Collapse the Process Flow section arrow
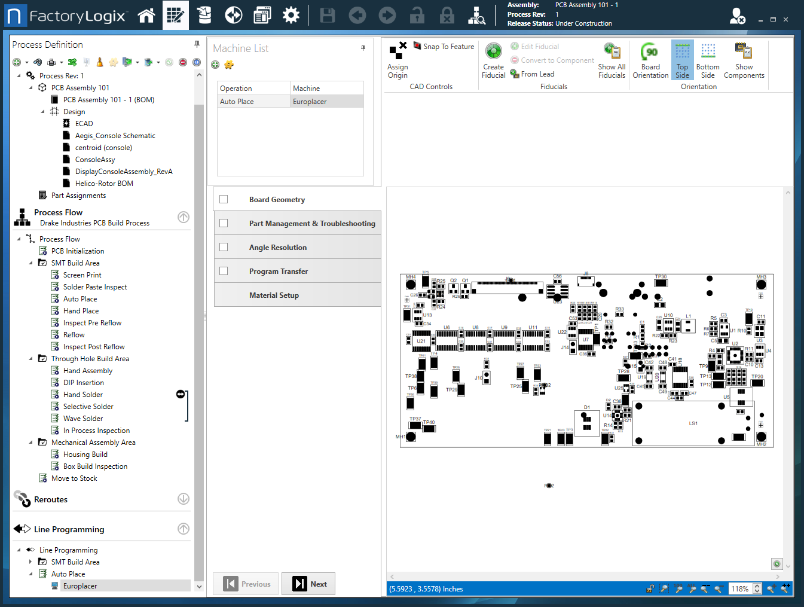The width and height of the screenshot is (804, 607). click(x=184, y=217)
